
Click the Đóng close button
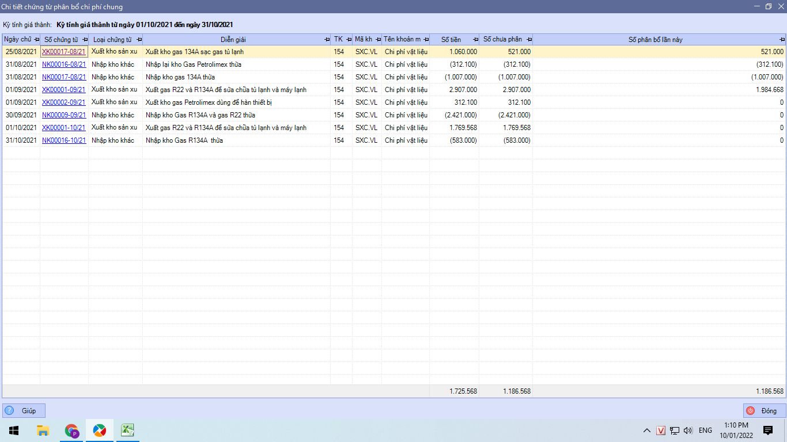pos(765,410)
